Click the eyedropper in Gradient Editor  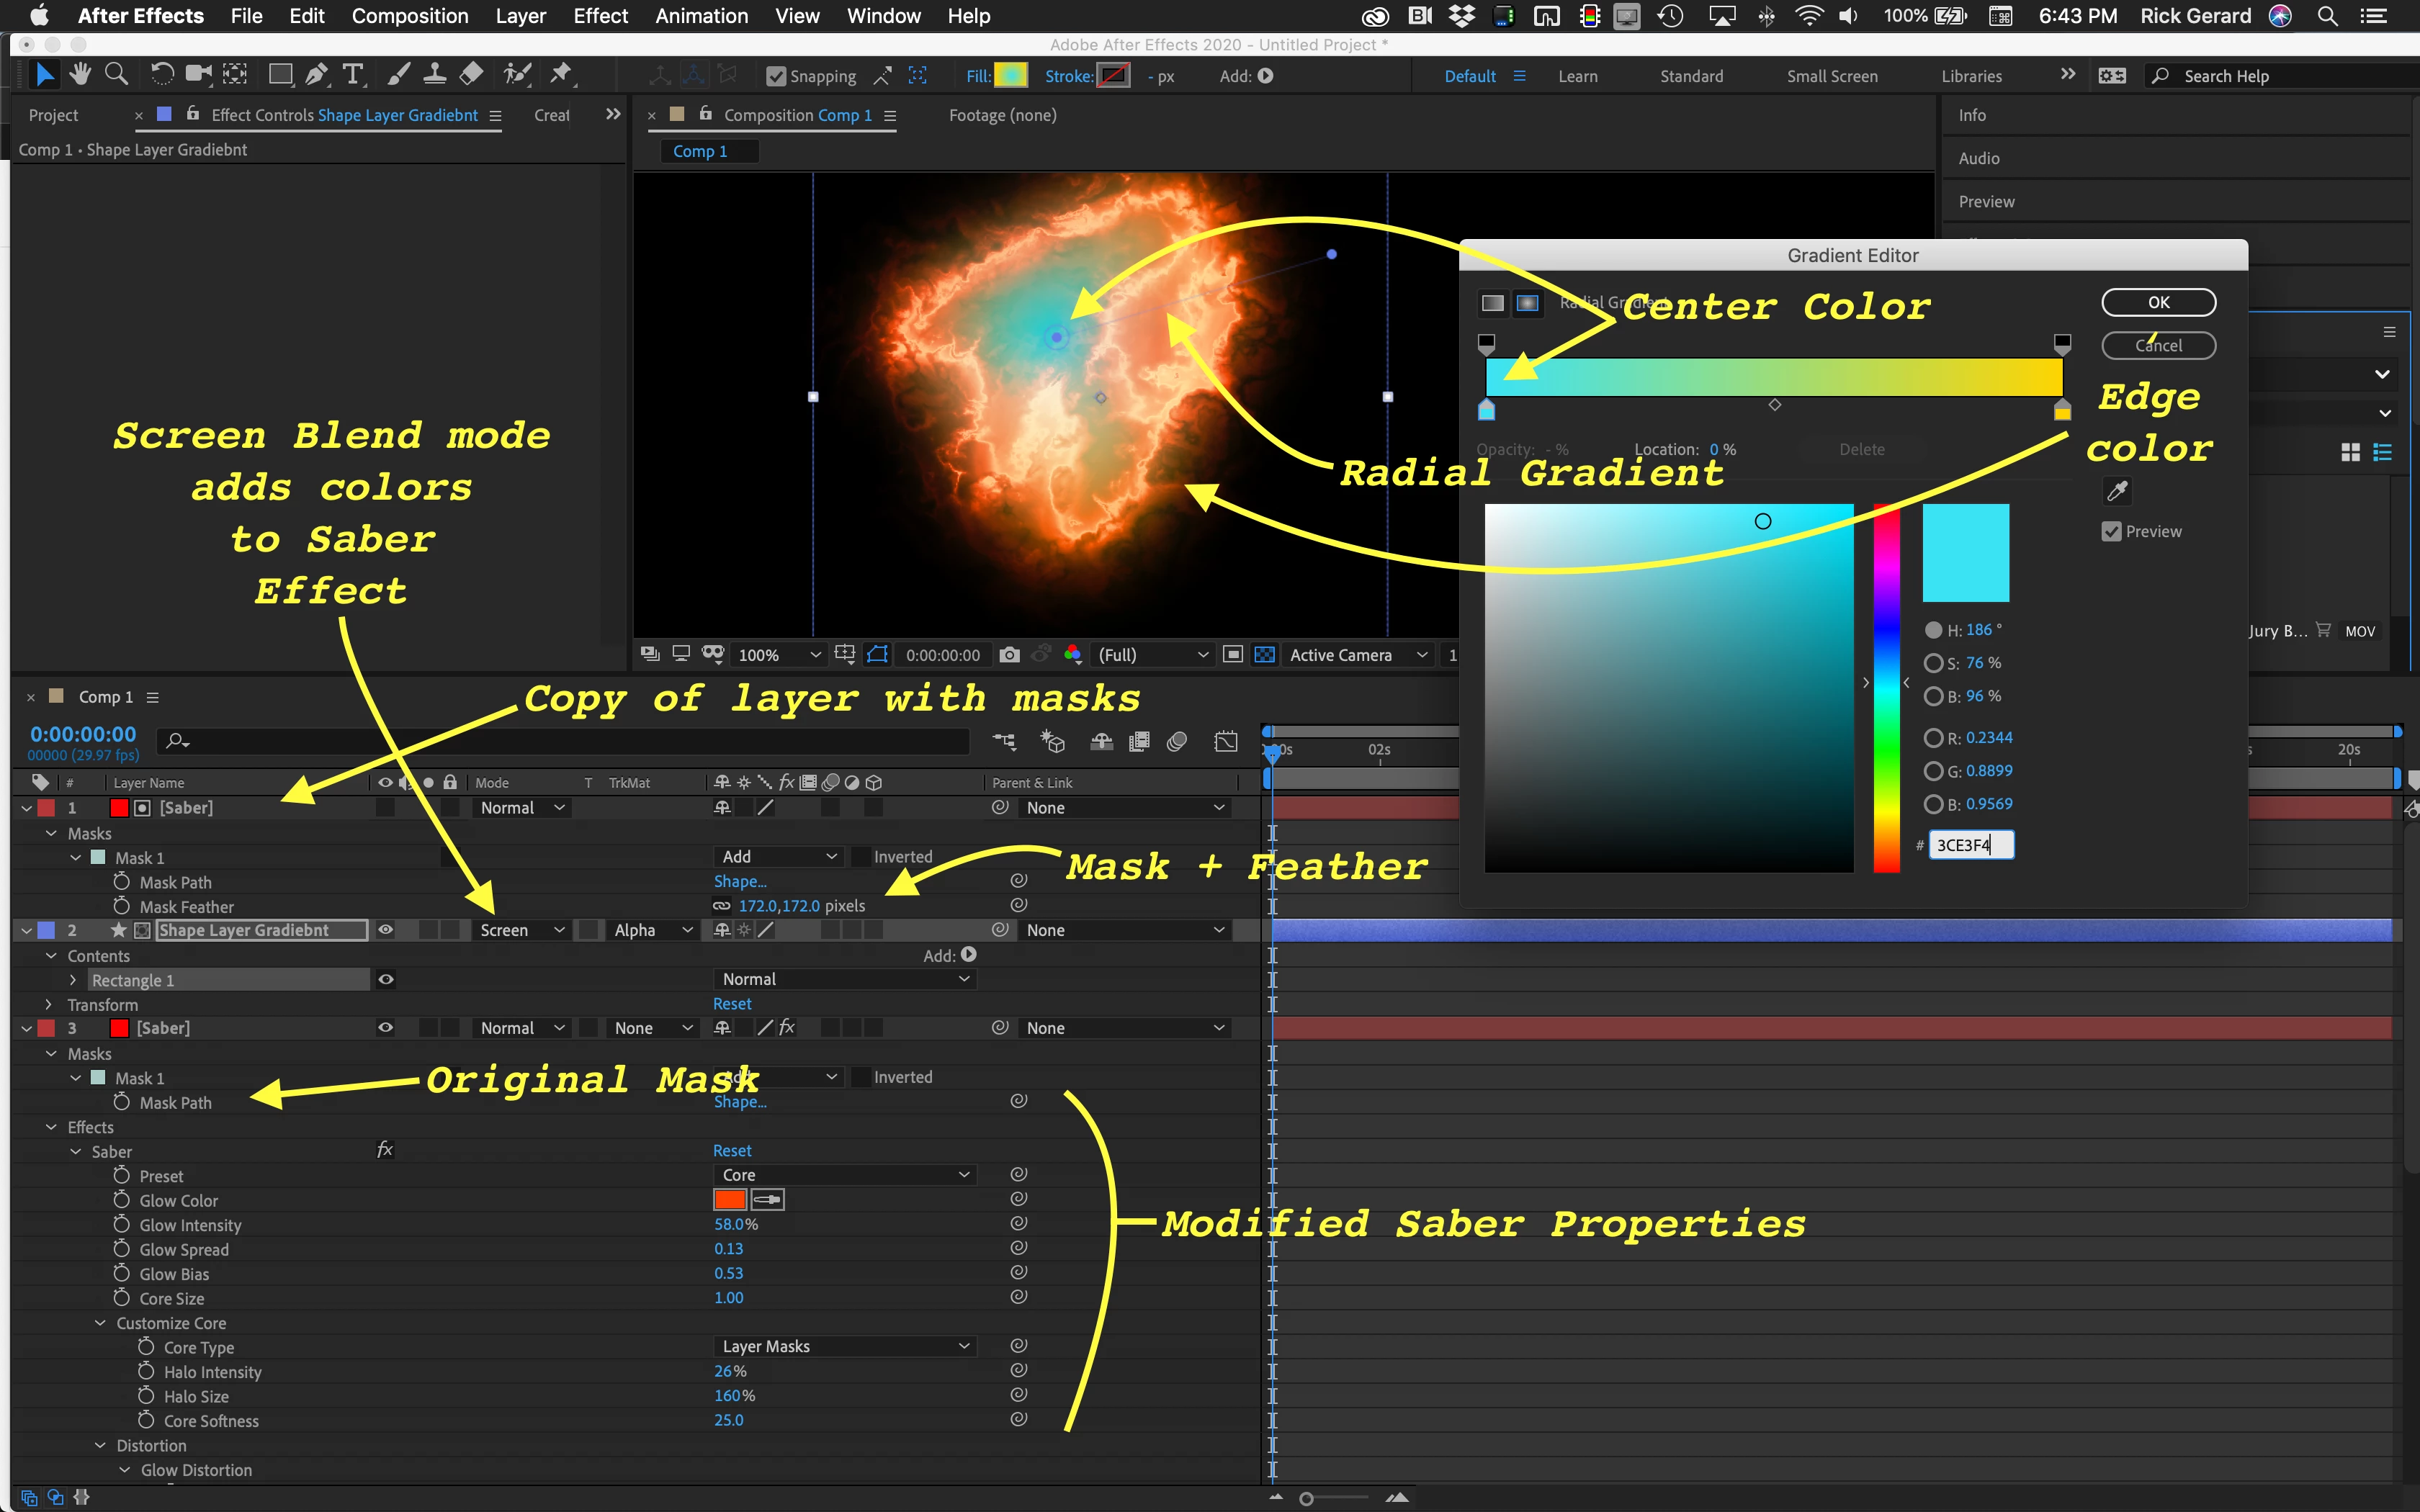[x=2117, y=490]
